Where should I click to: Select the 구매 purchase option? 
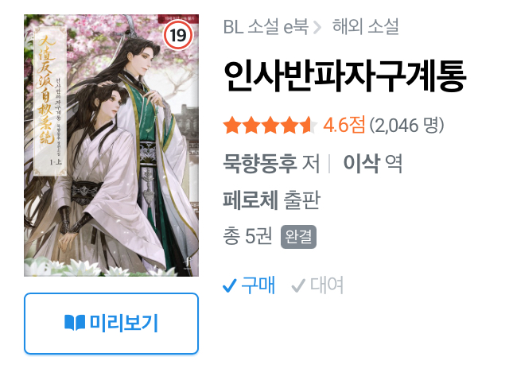click(249, 285)
